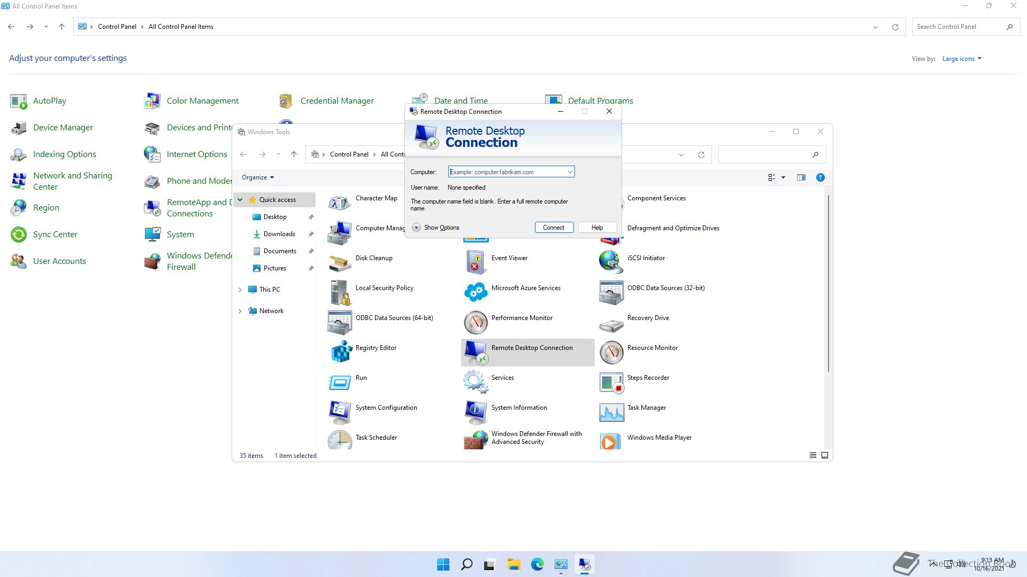Open the Steps Recorder icon
The image size is (1027, 577).
coord(611,382)
